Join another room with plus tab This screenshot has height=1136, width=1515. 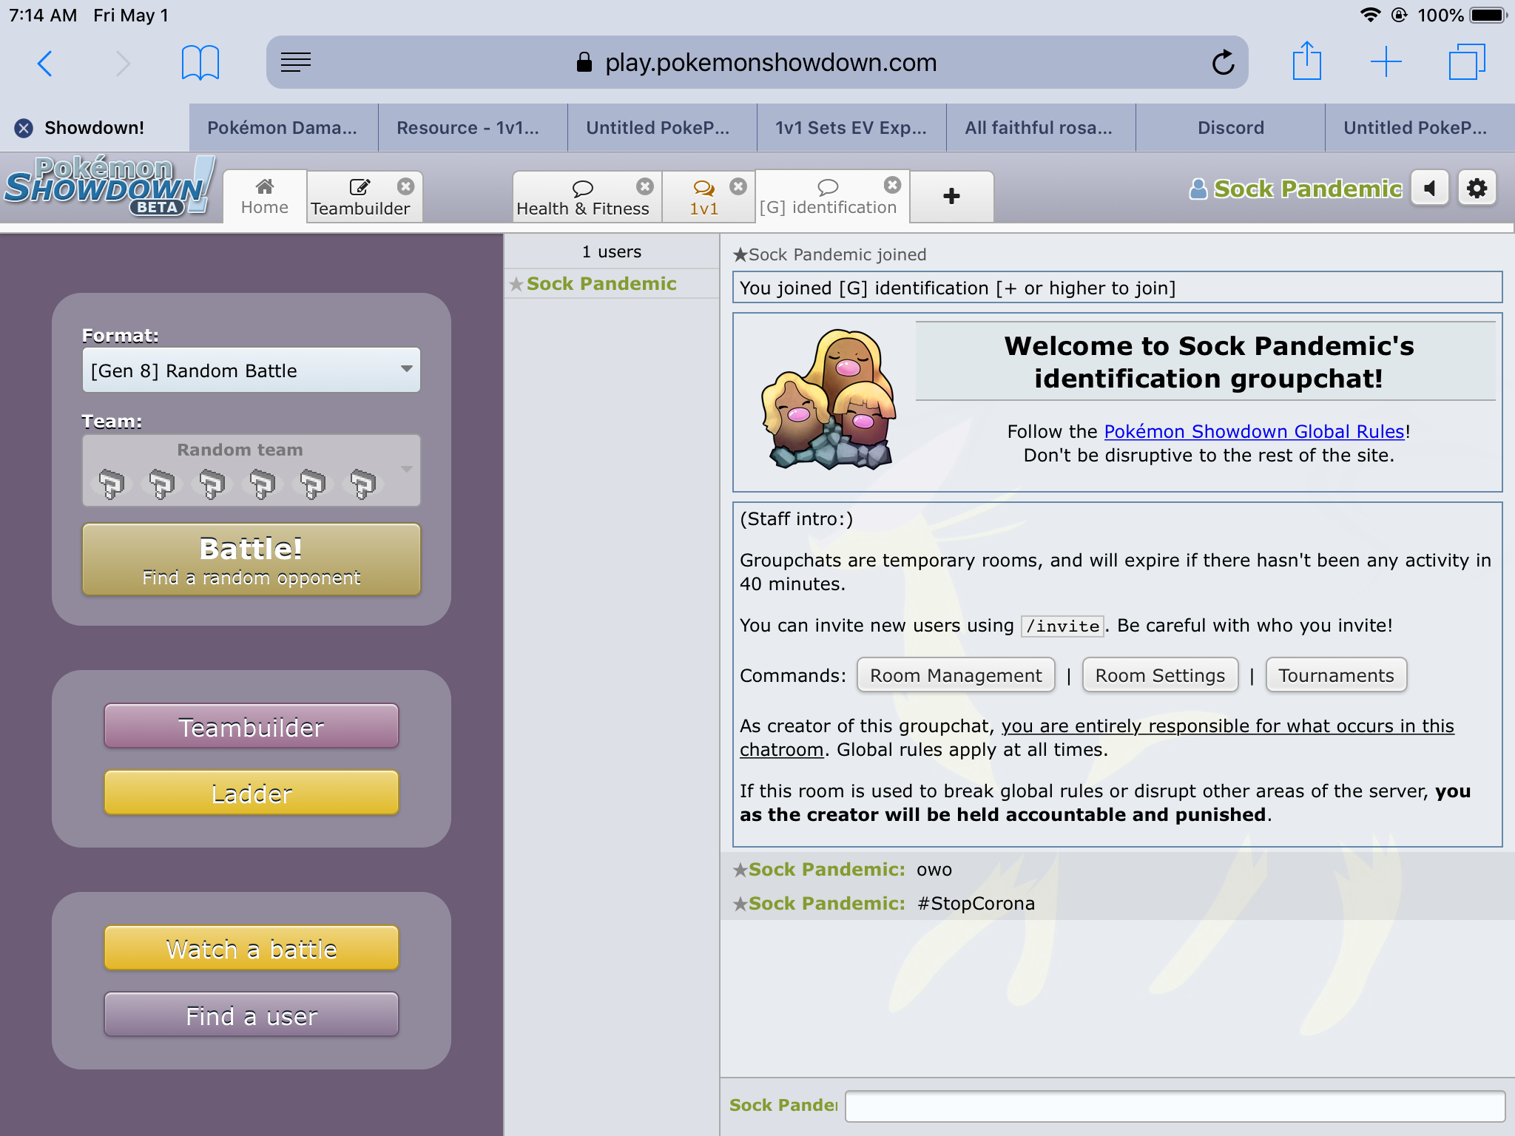pyautogui.click(x=952, y=197)
